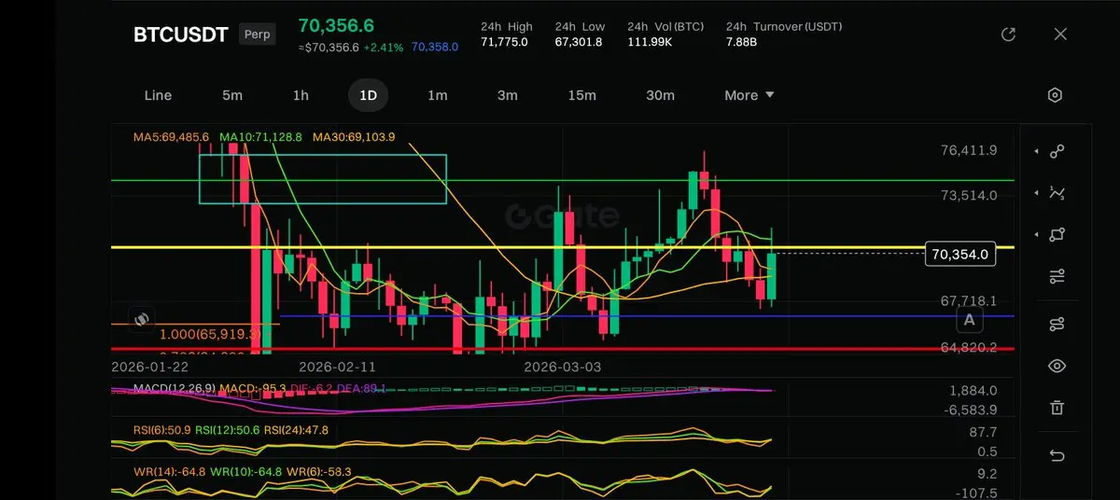The image size is (1120, 500).
Task: Click the 2026-02-11 date label
Action: click(337, 368)
